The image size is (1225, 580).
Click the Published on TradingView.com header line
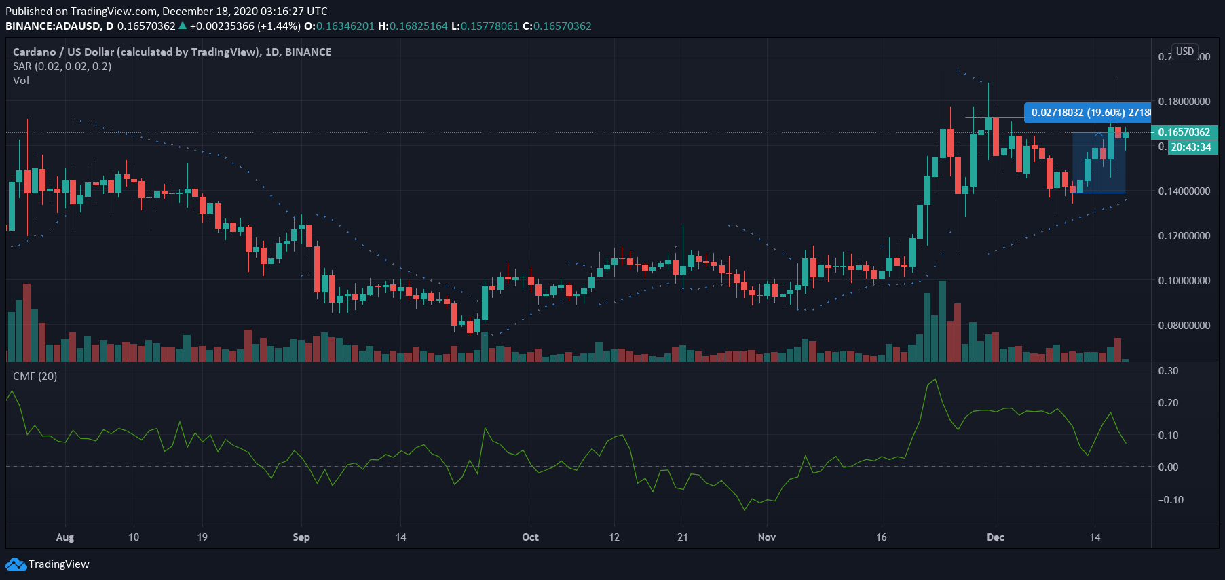(166, 12)
